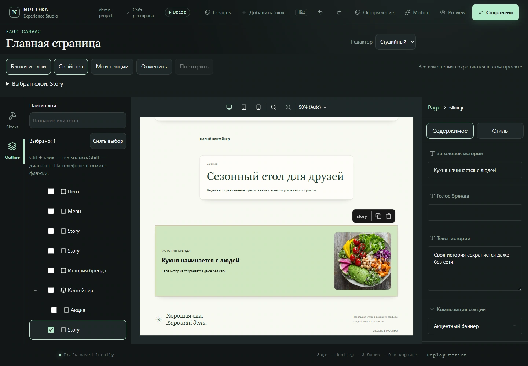Click the Replay motion link
The width and height of the screenshot is (528, 366).
[x=447, y=355]
